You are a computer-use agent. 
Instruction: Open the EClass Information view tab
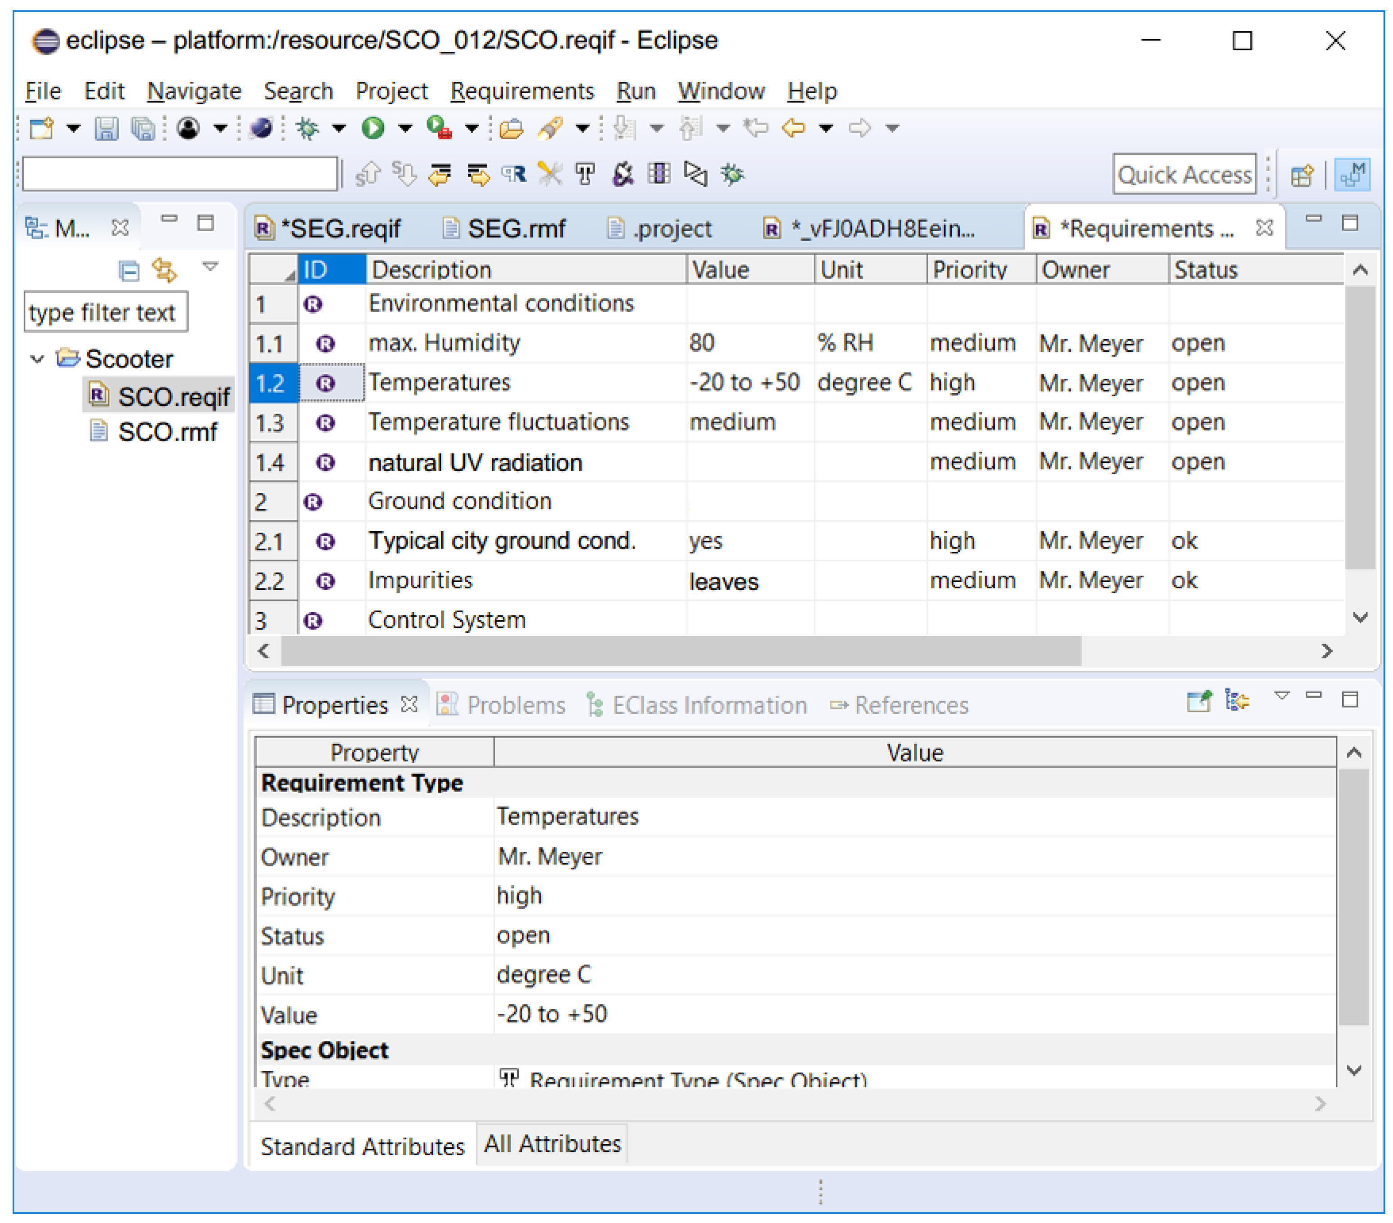click(697, 704)
